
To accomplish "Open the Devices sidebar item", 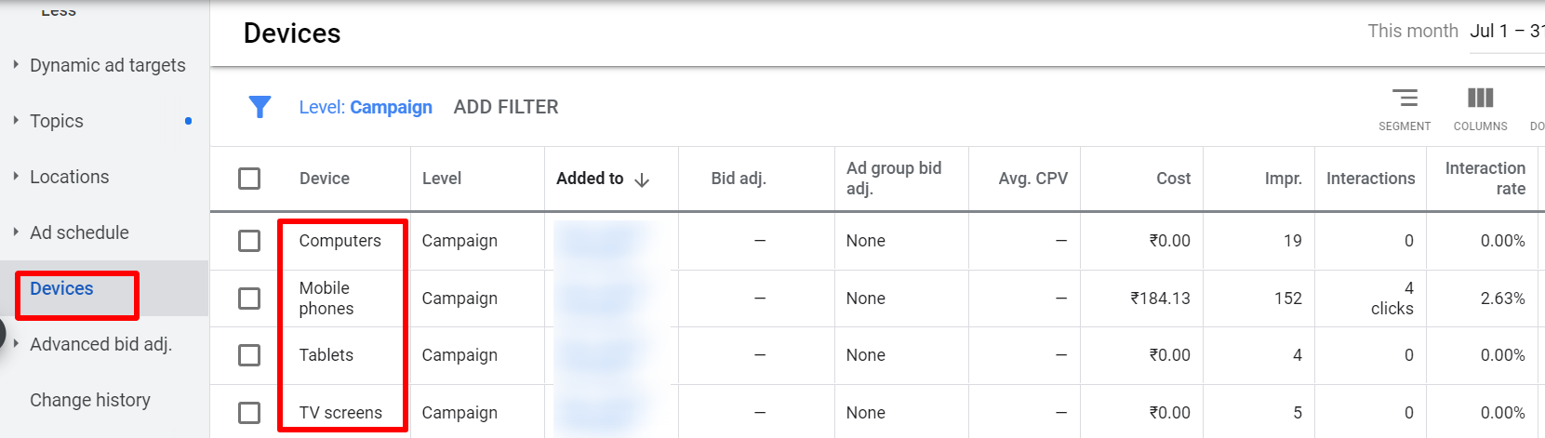I will click(x=61, y=288).
